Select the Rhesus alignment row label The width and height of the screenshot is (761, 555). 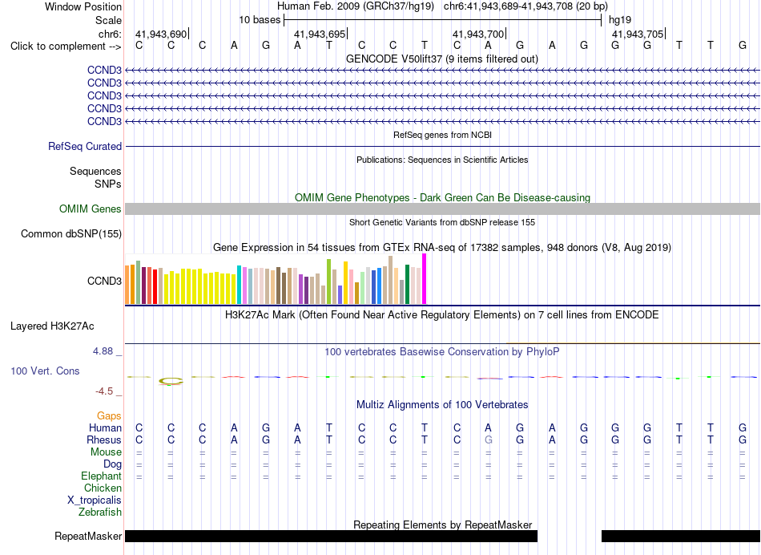tap(104, 440)
